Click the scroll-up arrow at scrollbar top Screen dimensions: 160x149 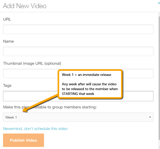pyautogui.click(x=159, y=14)
